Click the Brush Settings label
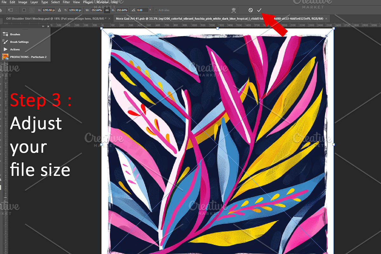 (x=19, y=42)
